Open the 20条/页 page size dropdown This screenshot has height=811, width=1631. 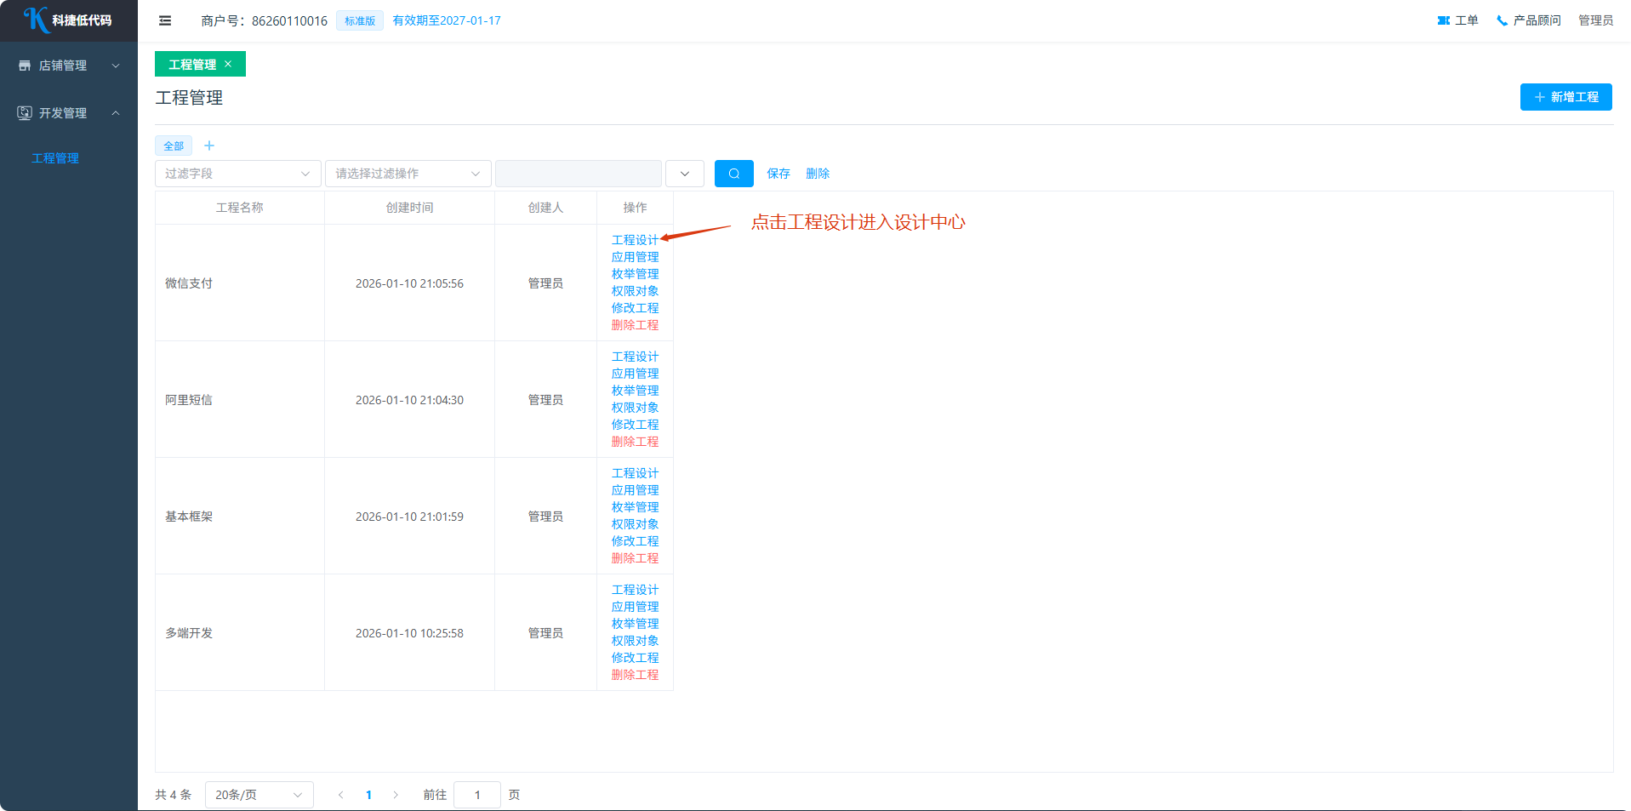pyautogui.click(x=259, y=795)
